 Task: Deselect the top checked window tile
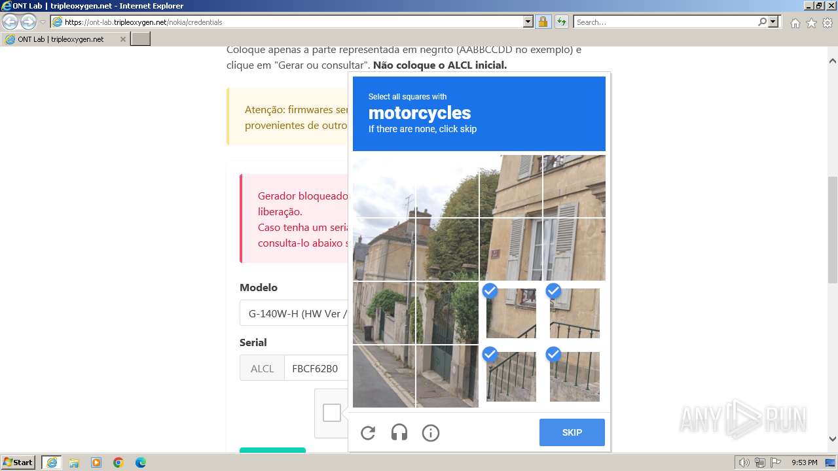point(511,313)
